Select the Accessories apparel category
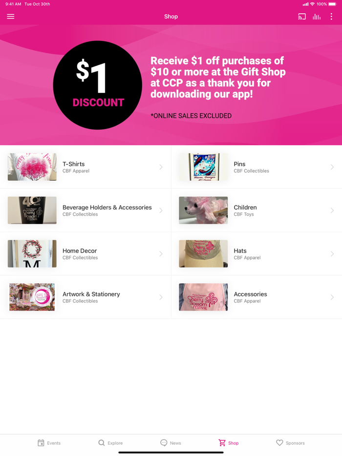The height and width of the screenshot is (456, 342). pos(256,297)
